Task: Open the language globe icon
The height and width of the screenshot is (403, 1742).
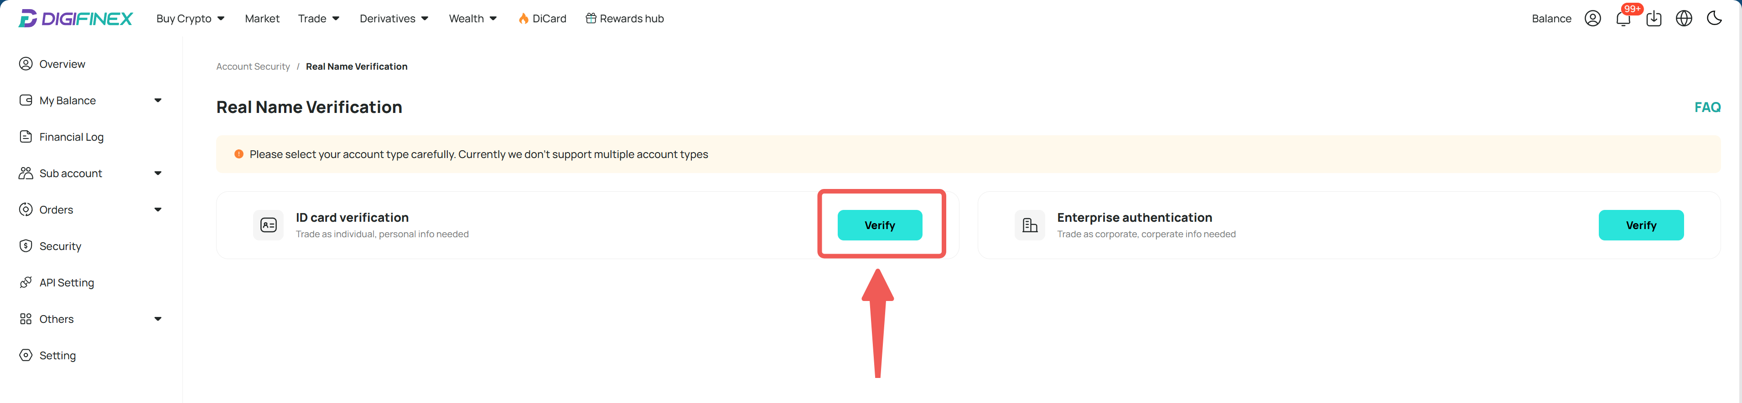Action: point(1684,18)
